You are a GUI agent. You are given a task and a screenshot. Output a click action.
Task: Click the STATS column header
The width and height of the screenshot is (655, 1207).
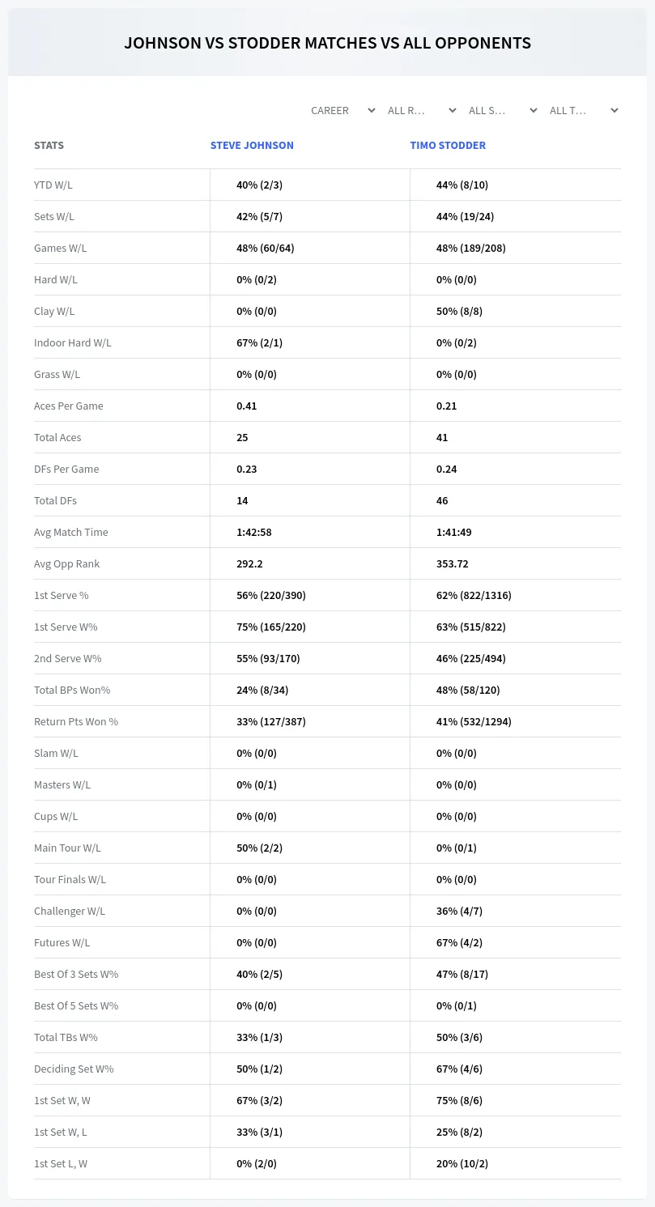pos(49,146)
